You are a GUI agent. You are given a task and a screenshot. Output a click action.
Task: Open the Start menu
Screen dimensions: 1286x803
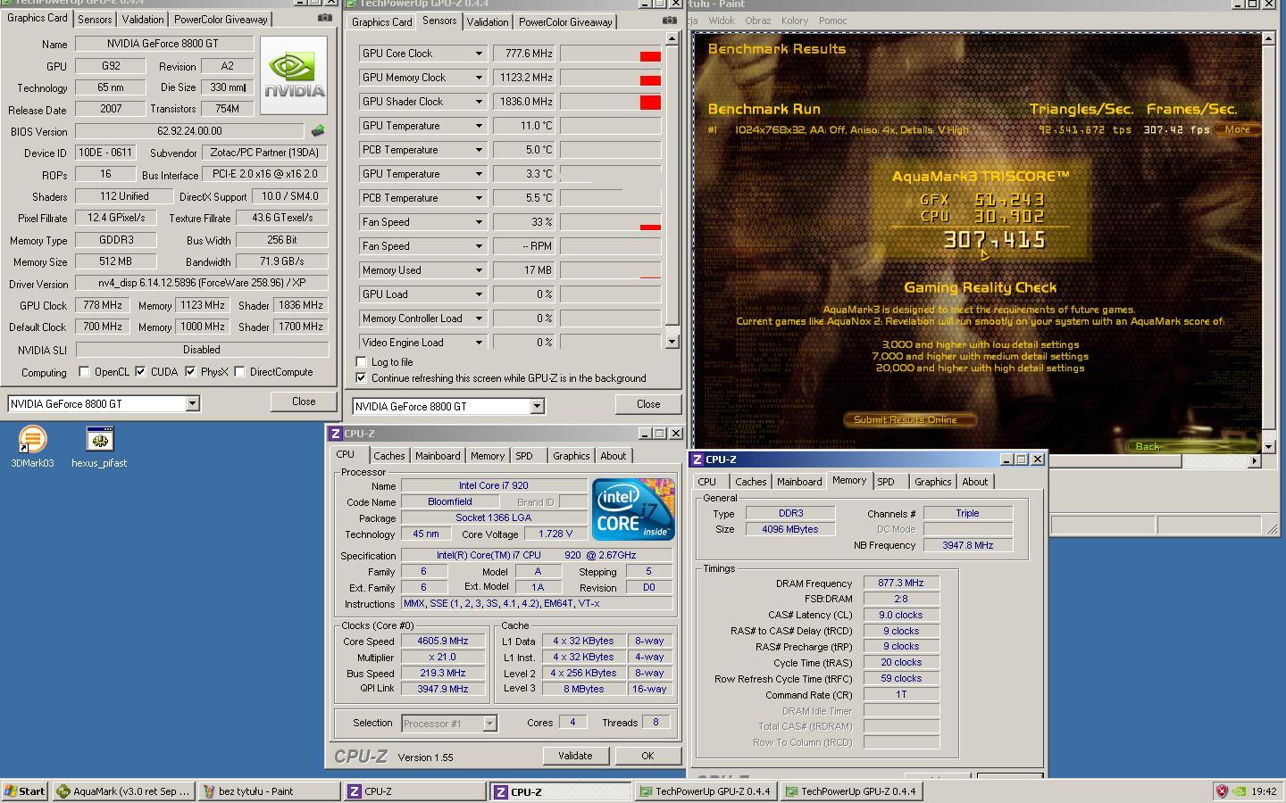click(25, 791)
